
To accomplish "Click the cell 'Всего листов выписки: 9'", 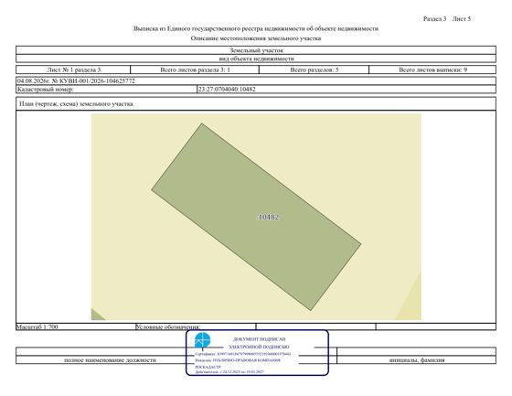I will (x=432, y=70).
